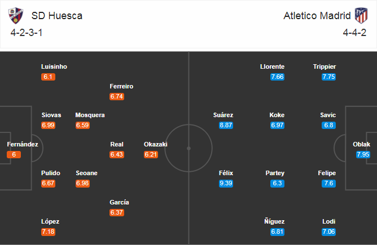Select Félix's 9.39 rating badge

click(226, 183)
